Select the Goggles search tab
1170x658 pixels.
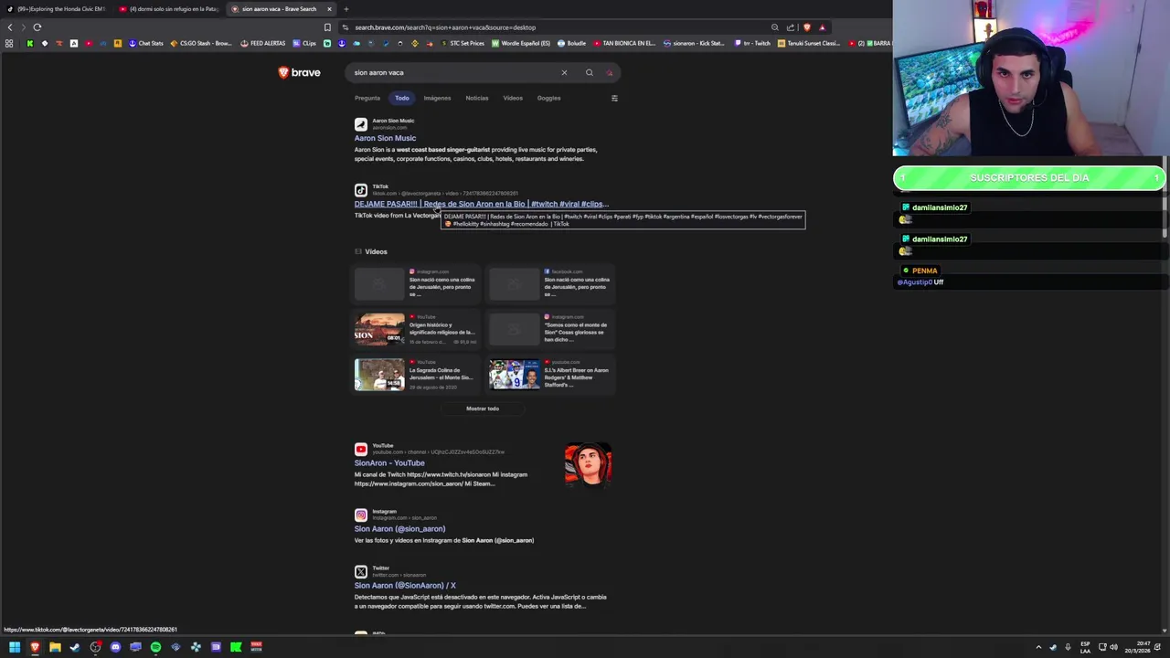click(x=548, y=98)
